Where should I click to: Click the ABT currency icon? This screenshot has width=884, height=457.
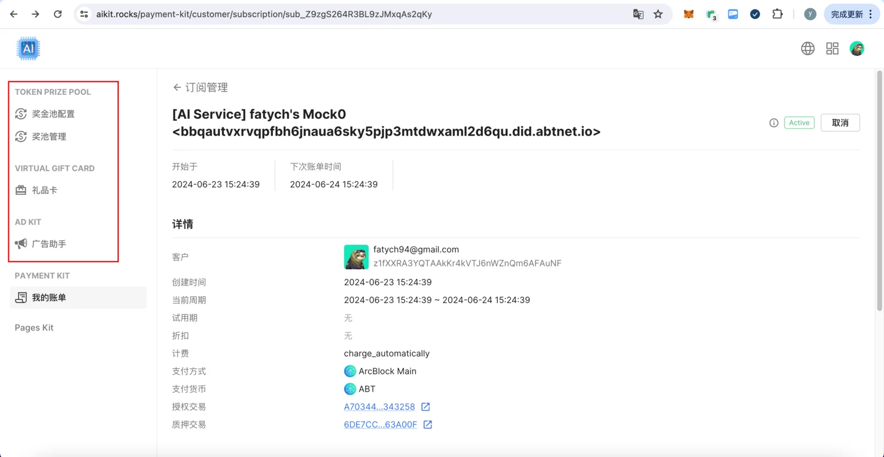(350, 389)
